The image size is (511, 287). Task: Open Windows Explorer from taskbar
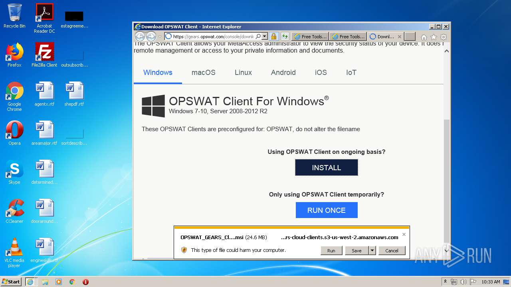click(x=45, y=282)
